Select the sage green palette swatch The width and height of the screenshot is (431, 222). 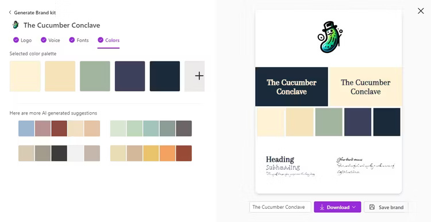pyautogui.click(x=95, y=76)
